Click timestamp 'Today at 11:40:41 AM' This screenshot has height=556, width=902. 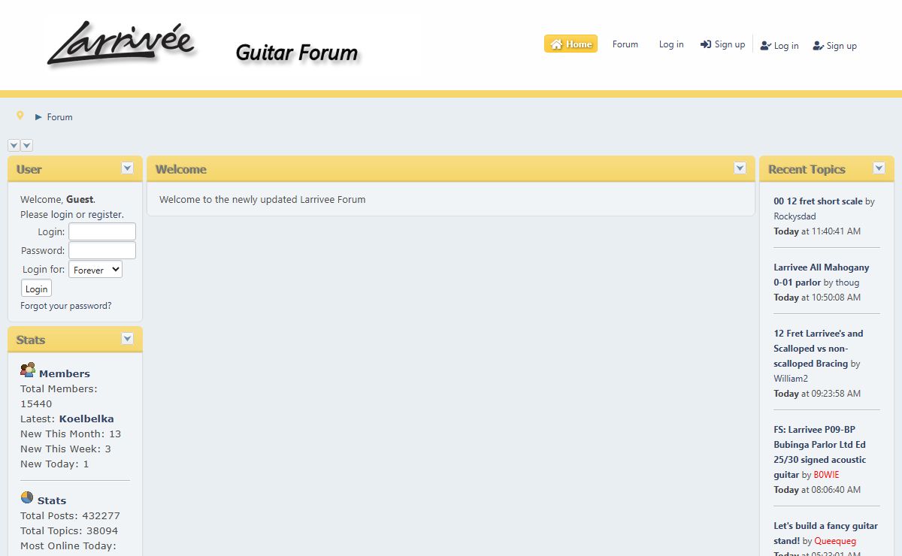817,231
